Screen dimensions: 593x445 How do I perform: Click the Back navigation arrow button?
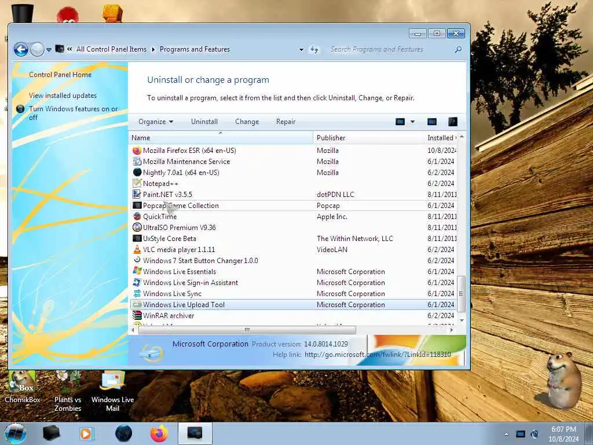21,50
